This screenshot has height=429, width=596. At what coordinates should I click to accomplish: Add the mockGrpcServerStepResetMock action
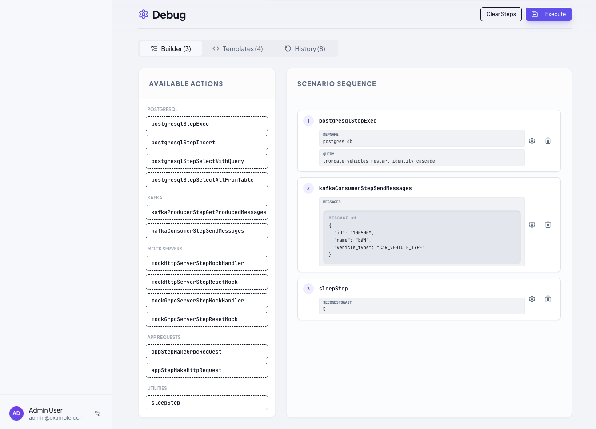point(207,319)
